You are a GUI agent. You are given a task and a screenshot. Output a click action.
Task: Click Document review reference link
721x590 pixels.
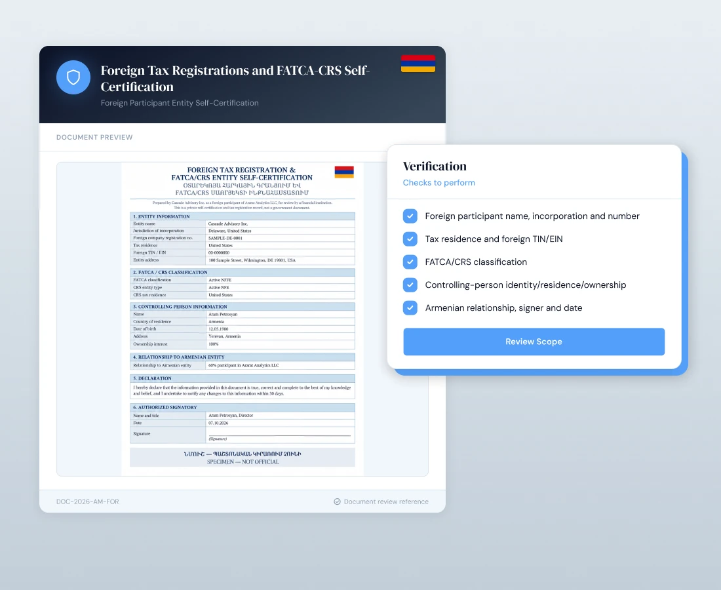386,501
